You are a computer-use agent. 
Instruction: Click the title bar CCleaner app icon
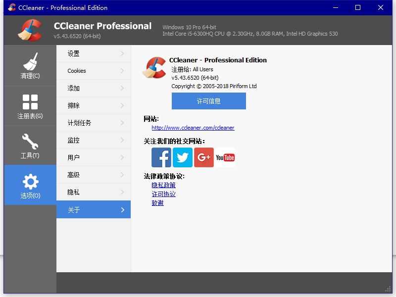click(11, 7)
